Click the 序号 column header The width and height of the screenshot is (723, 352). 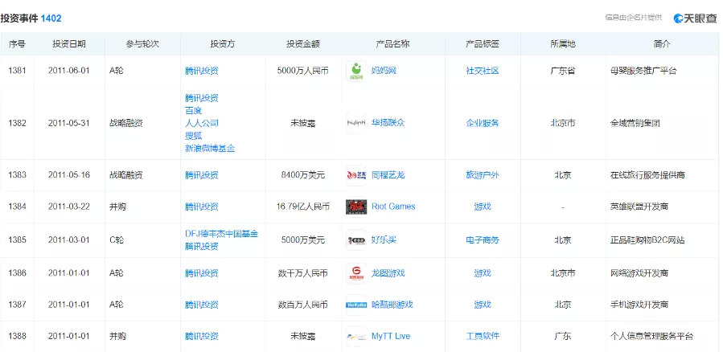click(x=17, y=44)
